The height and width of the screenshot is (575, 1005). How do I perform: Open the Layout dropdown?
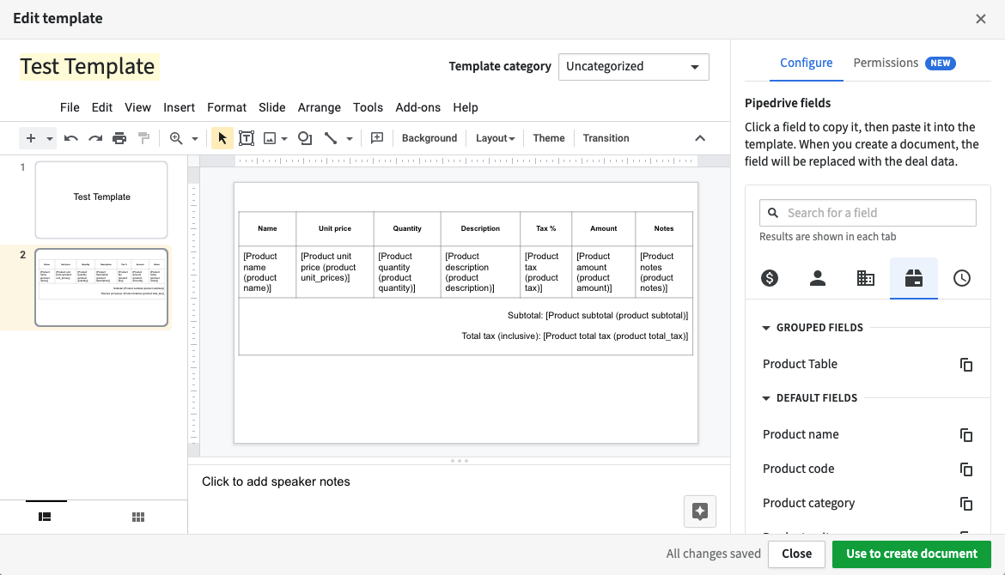click(x=495, y=137)
